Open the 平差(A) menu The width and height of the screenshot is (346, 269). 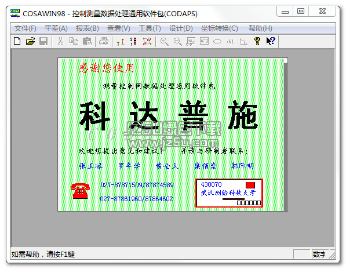point(56,28)
